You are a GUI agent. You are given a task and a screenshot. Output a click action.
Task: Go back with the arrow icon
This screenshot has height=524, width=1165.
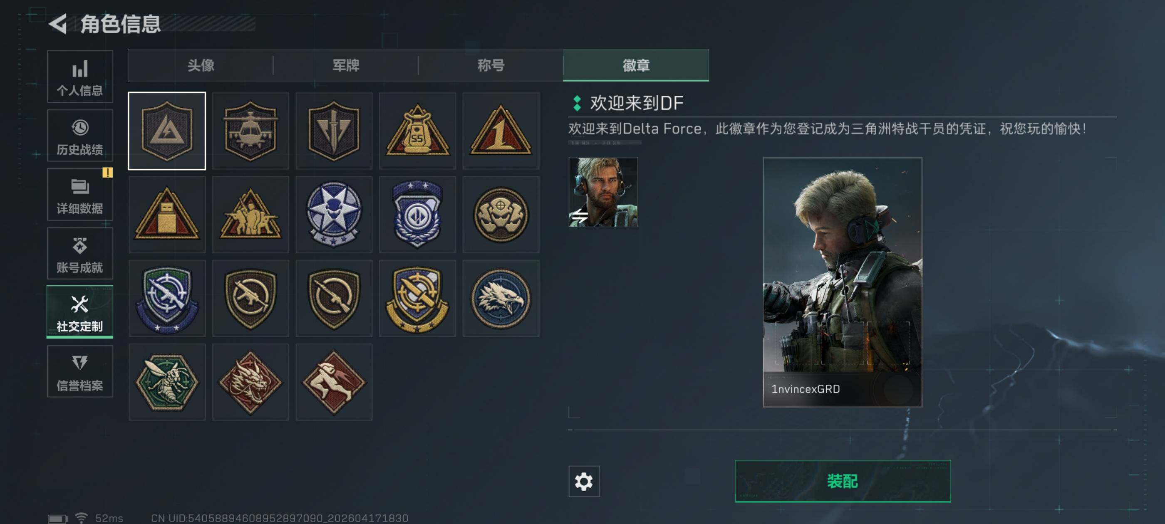point(58,24)
